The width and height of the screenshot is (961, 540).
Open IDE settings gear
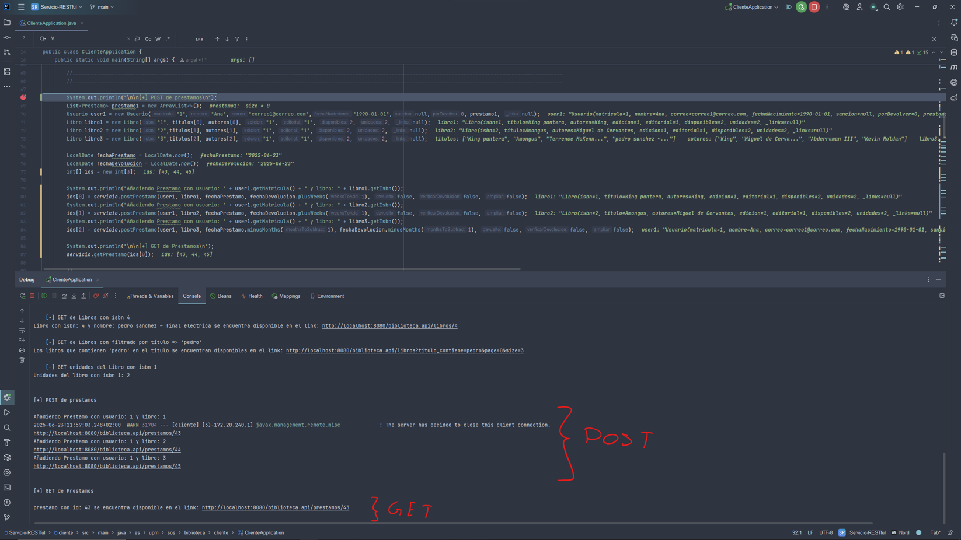click(x=900, y=7)
